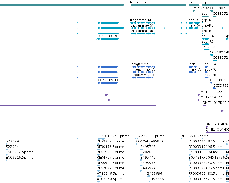Select the 3495936 feature label
This screenshot has height=183, width=229.
pos(148,163)
